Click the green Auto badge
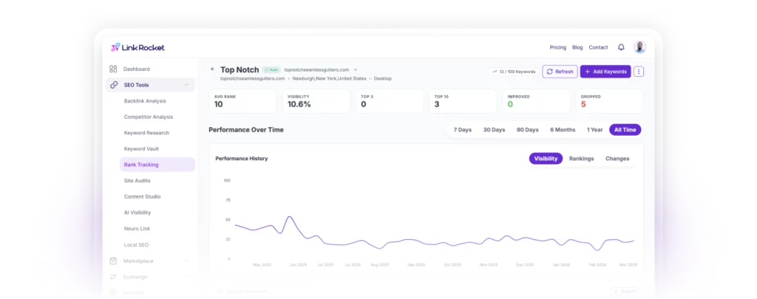The height and width of the screenshot is (299, 757). pos(271,70)
